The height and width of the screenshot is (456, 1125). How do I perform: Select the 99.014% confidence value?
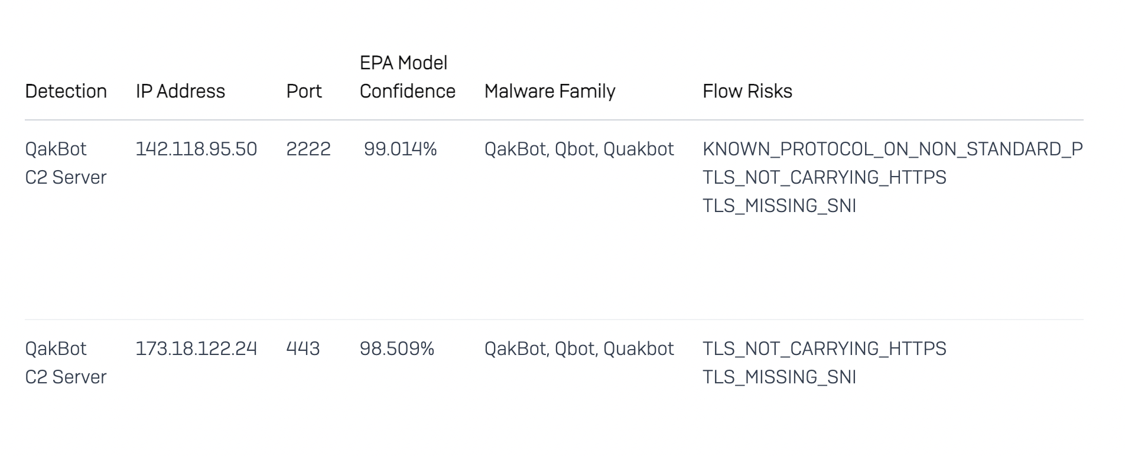400,149
